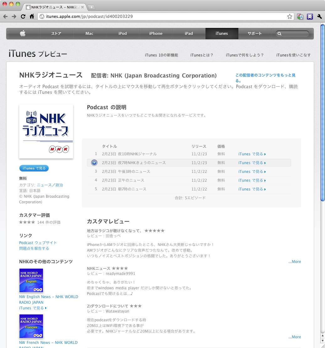325x348 pixels.
Task: View 夜10時NHKジャーナル episode in iTunes
Action: [252, 154]
